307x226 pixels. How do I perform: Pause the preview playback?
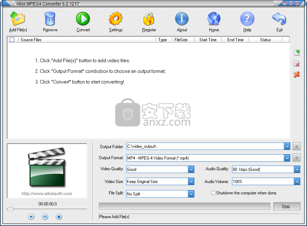coord(45,217)
